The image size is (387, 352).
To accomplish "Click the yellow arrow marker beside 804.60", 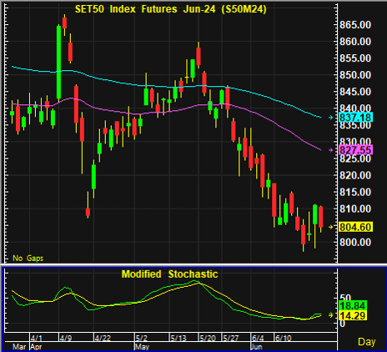I will (x=330, y=227).
